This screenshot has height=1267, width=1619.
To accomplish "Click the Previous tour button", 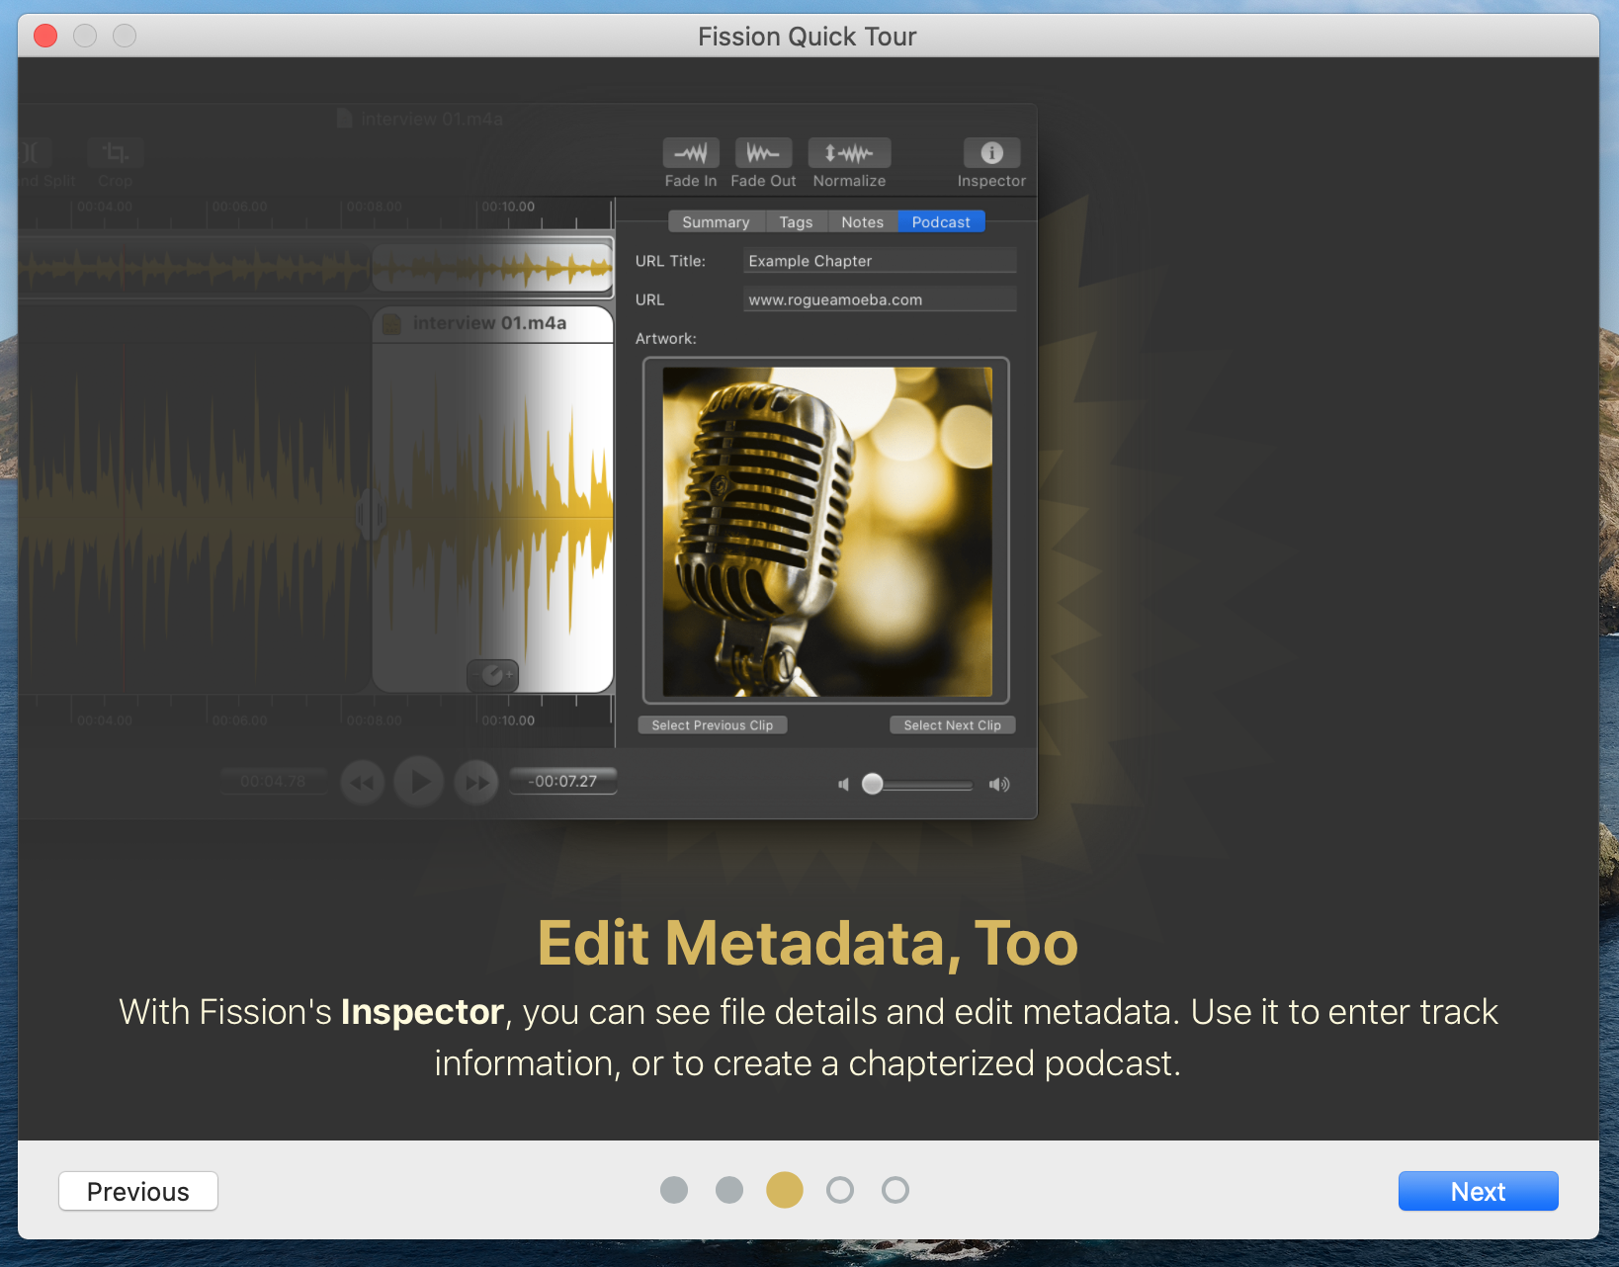I will click(138, 1191).
